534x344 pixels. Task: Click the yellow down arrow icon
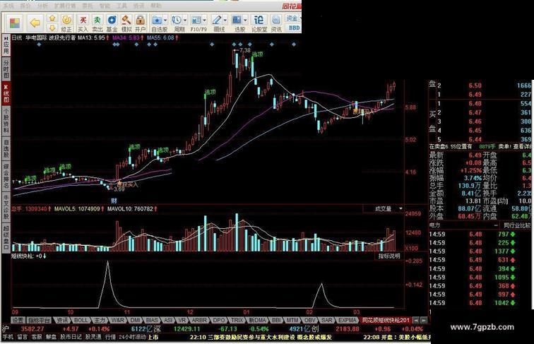[x=52, y=28]
